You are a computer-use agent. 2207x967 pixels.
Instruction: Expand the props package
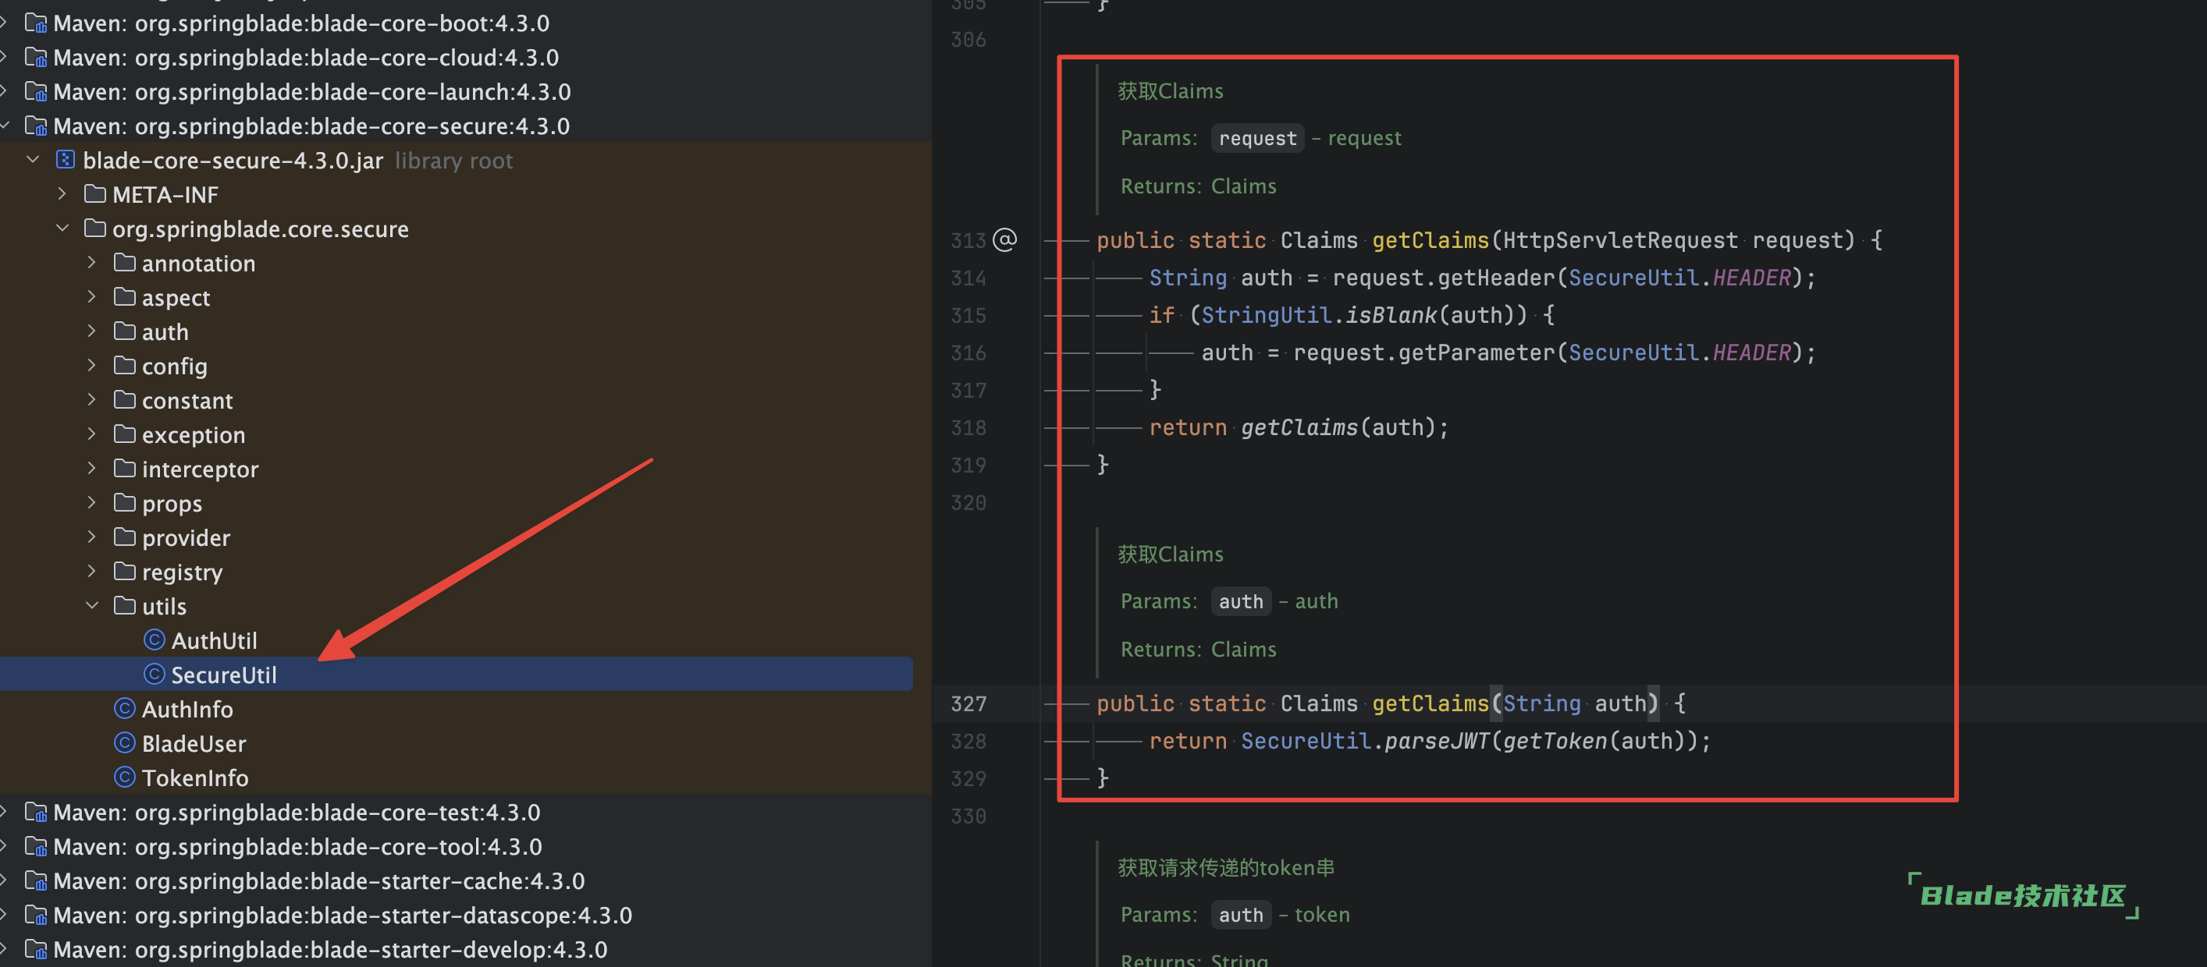pyautogui.click(x=91, y=502)
